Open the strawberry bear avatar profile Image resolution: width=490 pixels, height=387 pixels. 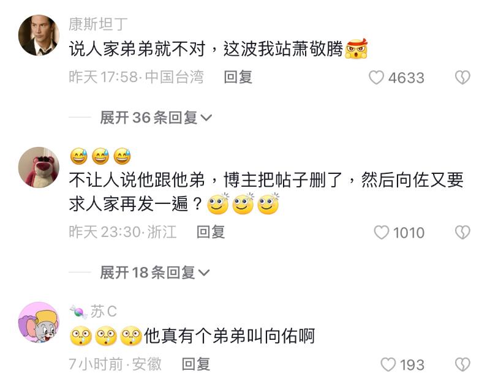39,167
